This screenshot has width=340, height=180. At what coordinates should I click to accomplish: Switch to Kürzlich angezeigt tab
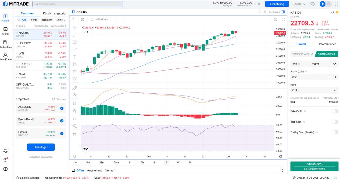point(55,13)
